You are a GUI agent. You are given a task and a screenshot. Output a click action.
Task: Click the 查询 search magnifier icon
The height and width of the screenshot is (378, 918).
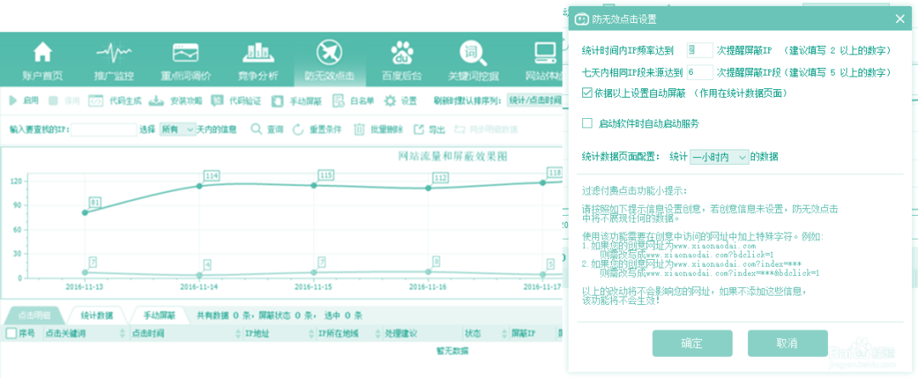256,129
